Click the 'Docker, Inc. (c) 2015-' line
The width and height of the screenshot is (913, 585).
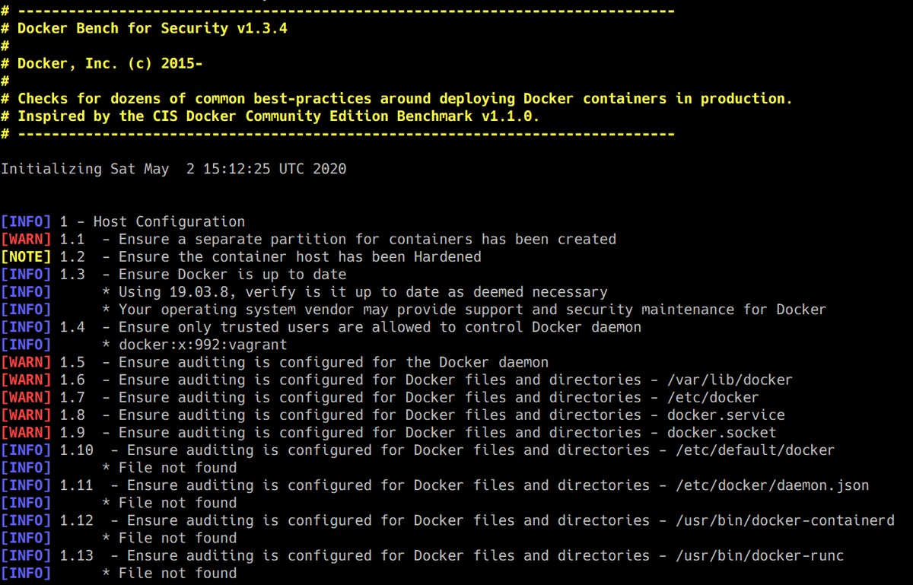click(102, 64)
